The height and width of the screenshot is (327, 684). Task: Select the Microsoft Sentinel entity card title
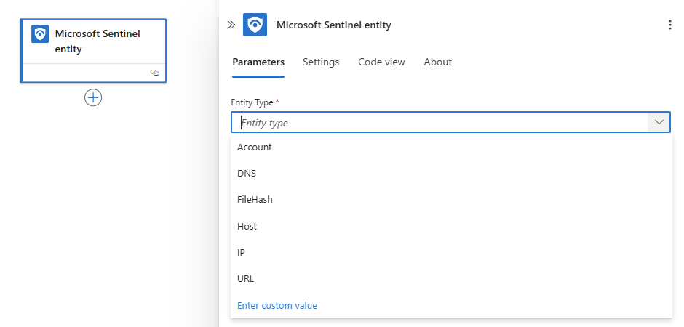[98, 41]
